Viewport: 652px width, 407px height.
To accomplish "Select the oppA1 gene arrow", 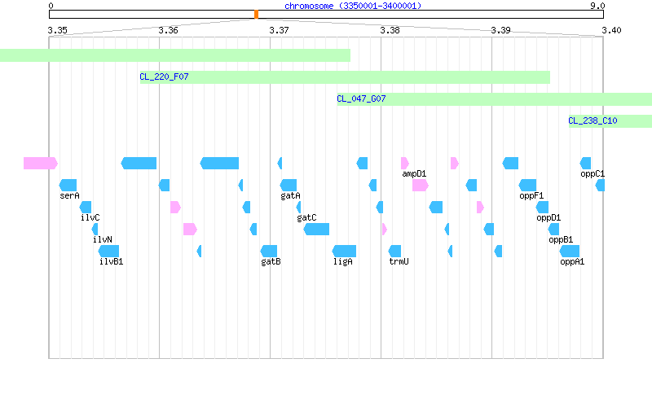I will (x=569, y=251).
